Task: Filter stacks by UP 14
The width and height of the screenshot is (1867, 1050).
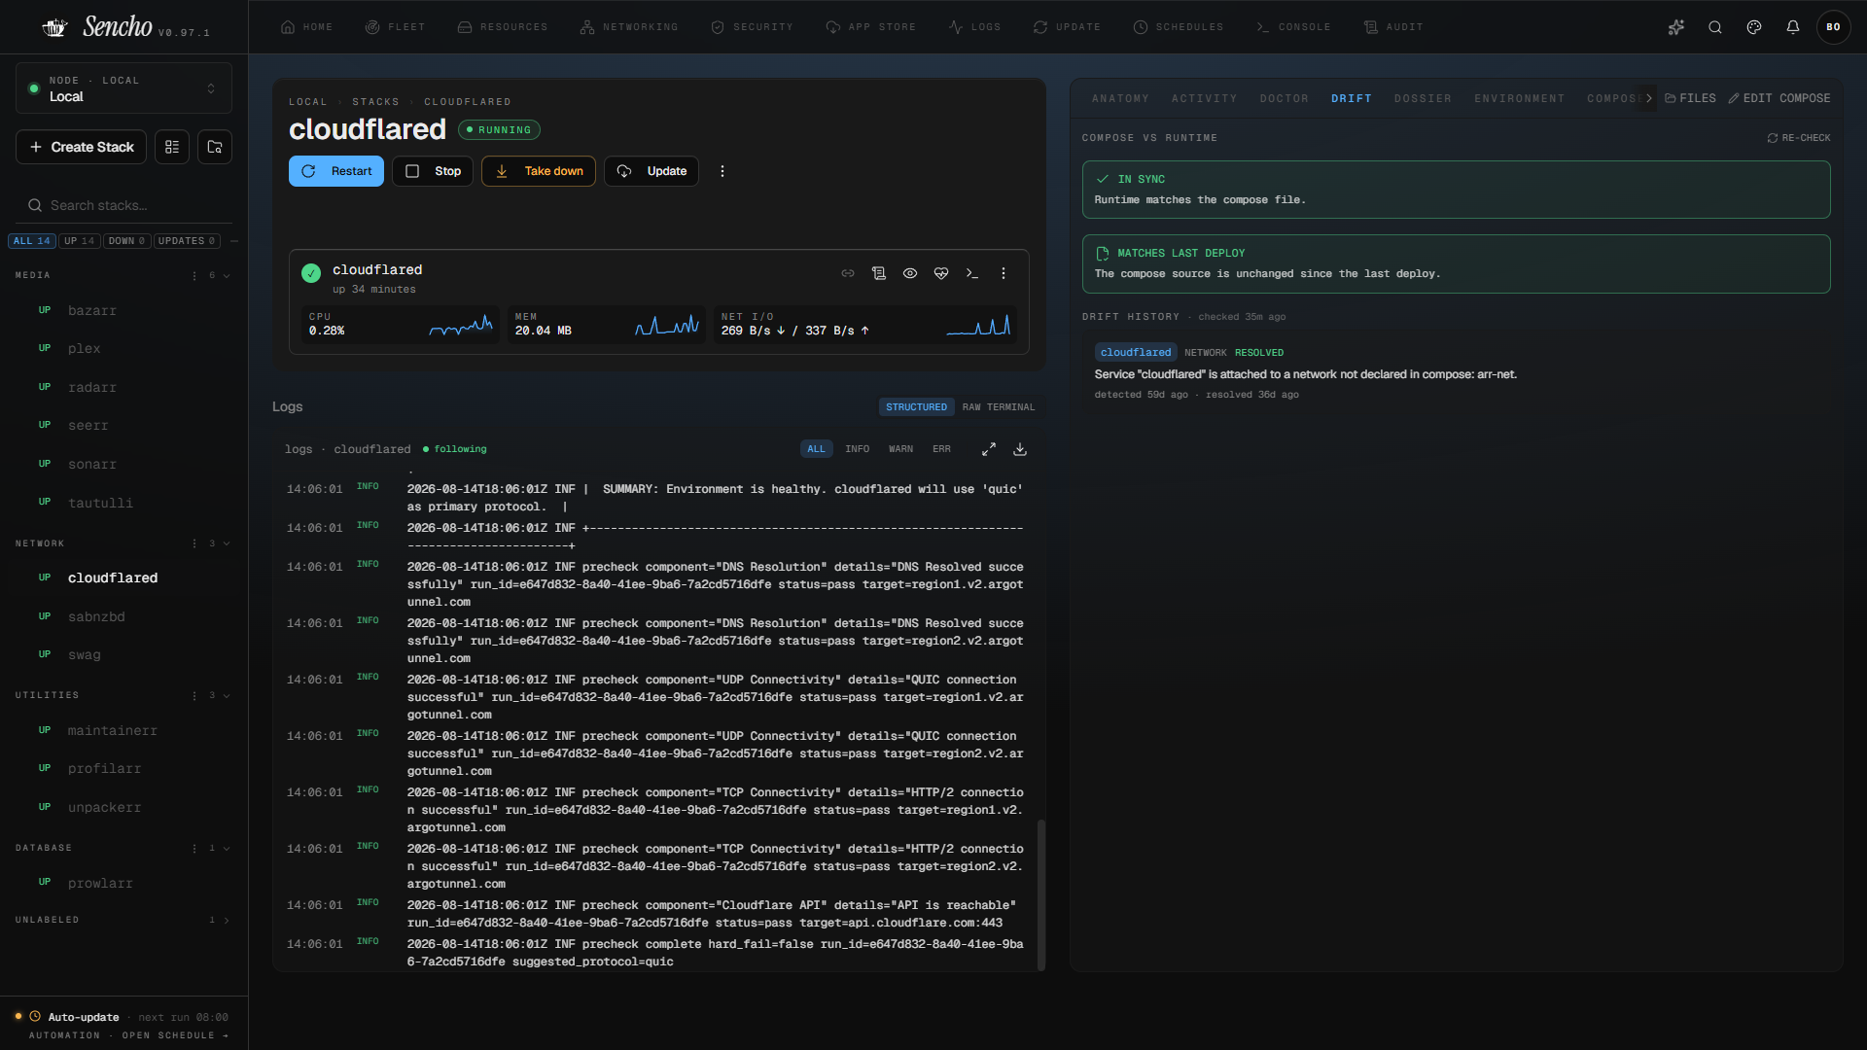Action: coord(80,241)
